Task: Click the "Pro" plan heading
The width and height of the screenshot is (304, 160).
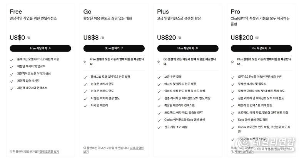Action: click(x=236, y=12)
